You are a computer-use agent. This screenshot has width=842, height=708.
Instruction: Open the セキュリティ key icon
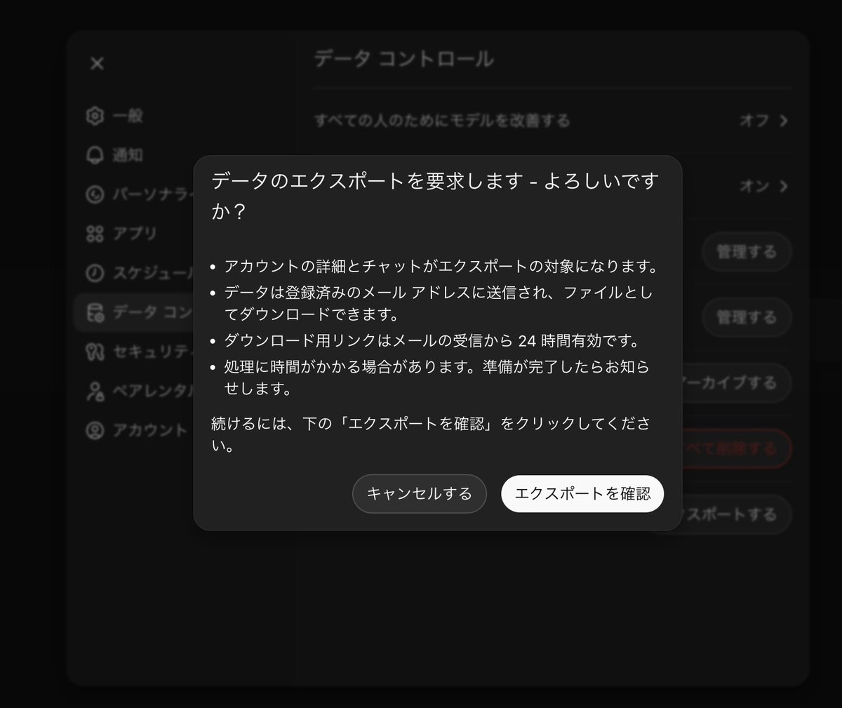95,352
